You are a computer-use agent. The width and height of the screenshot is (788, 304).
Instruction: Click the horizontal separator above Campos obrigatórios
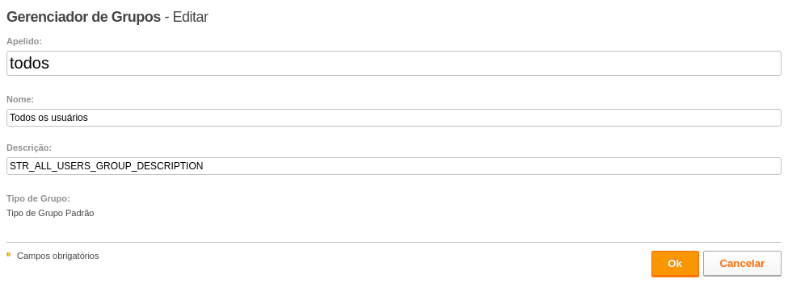click(394, 242)
